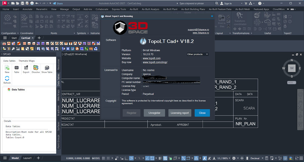Toggle Object Snap in status bar
The height and width of the screenshot is (162, 304).
pos(152,158)
